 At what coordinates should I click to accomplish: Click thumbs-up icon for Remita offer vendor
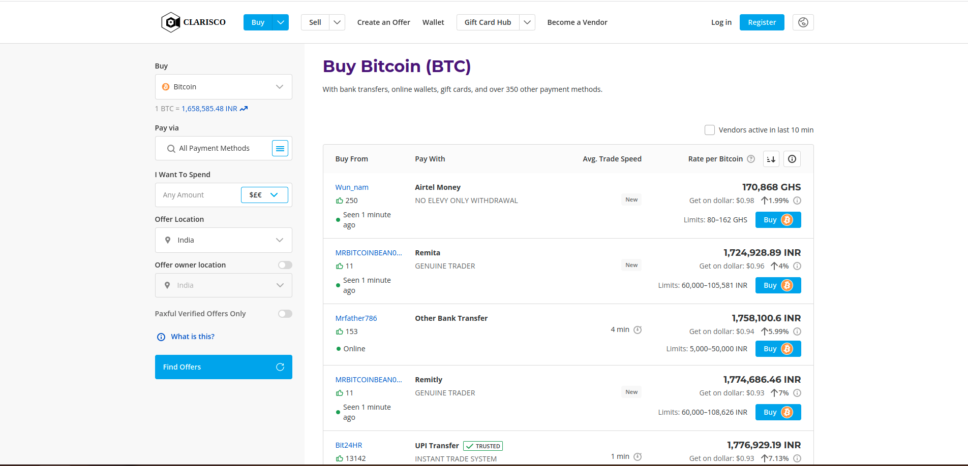tap(340, 266)
